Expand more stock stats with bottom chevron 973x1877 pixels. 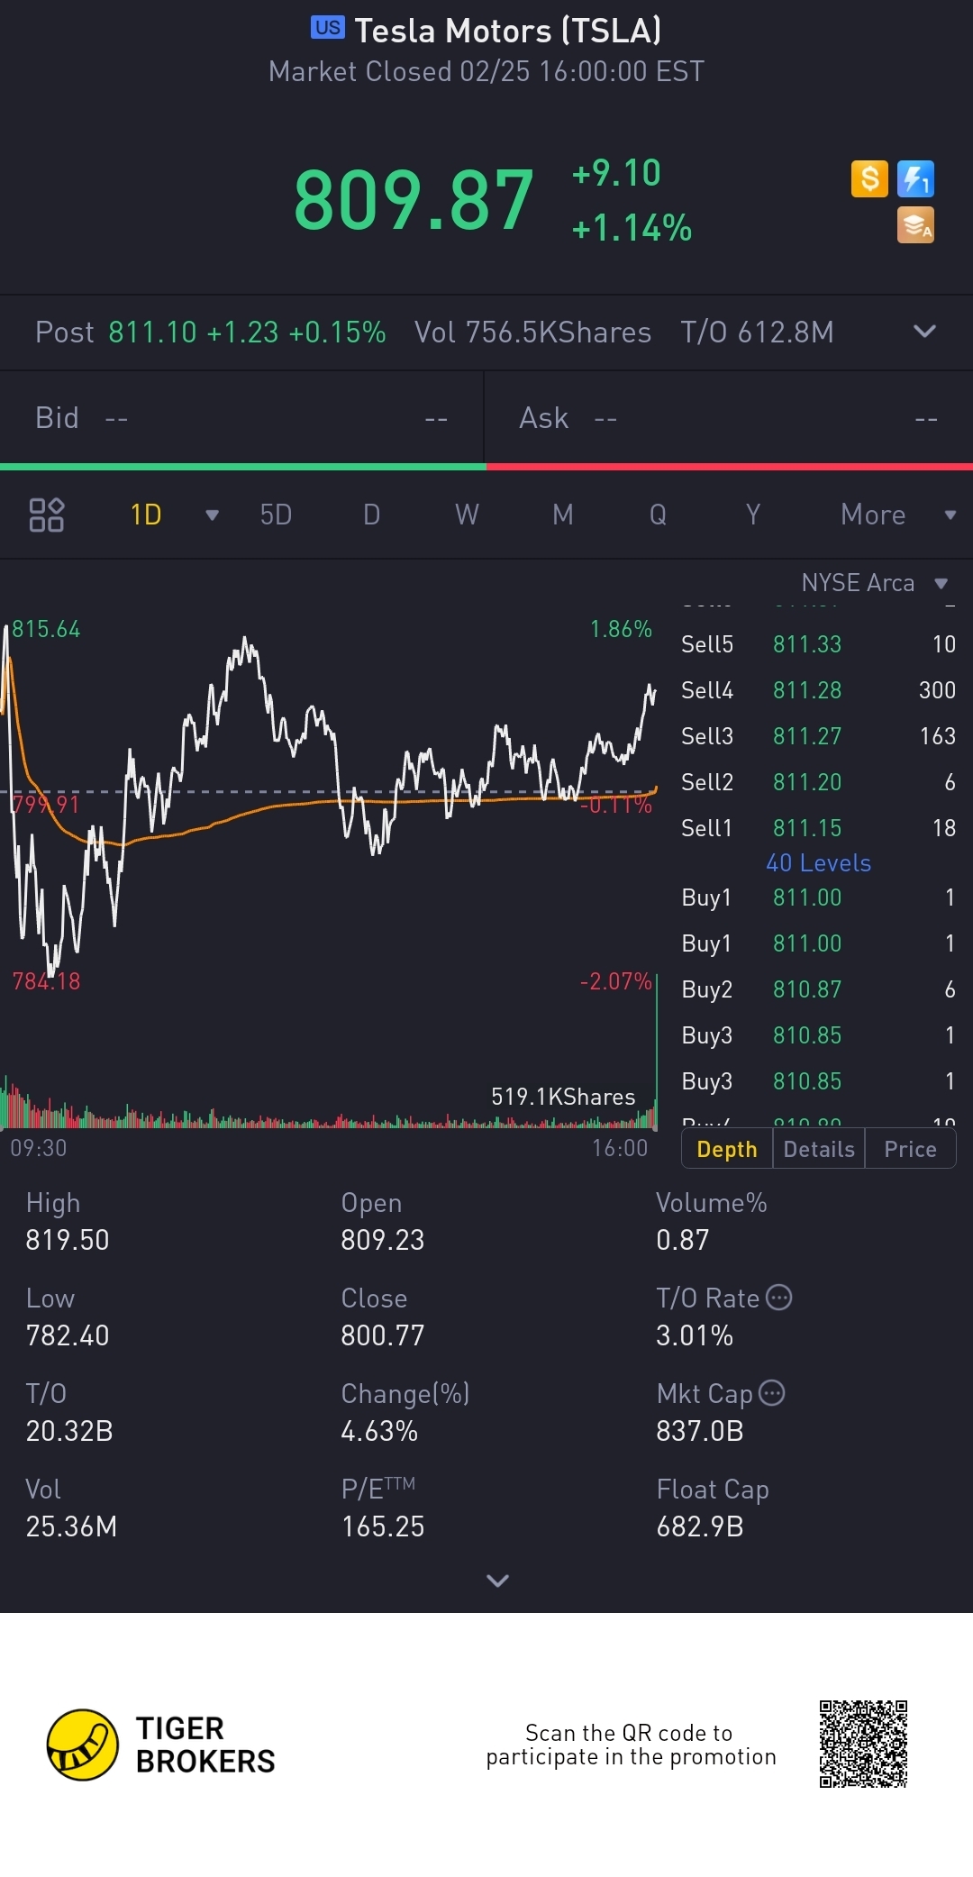click(497, 1581)
